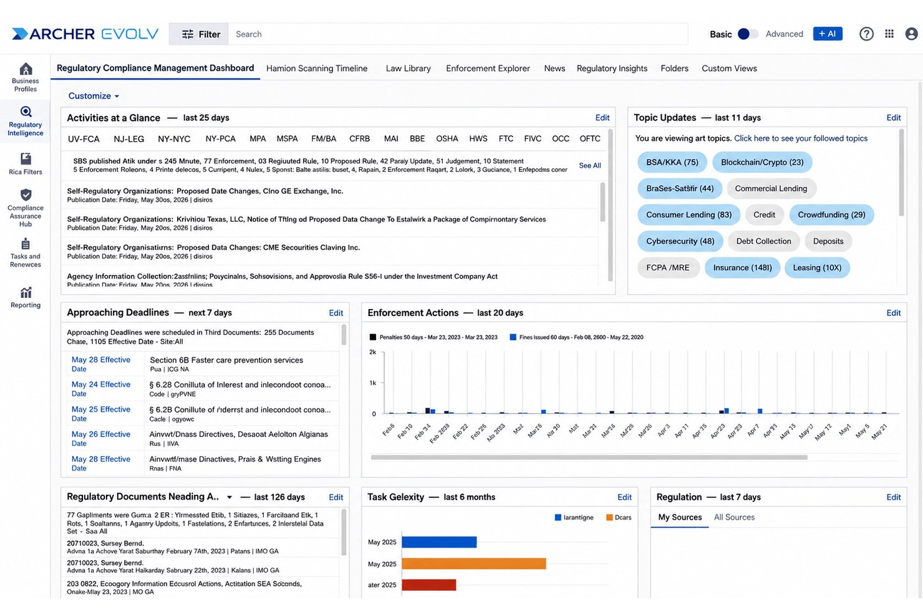Screen dimensions: 923x615
Task: Select the OSHA agency filter
Action: point(447,139)
